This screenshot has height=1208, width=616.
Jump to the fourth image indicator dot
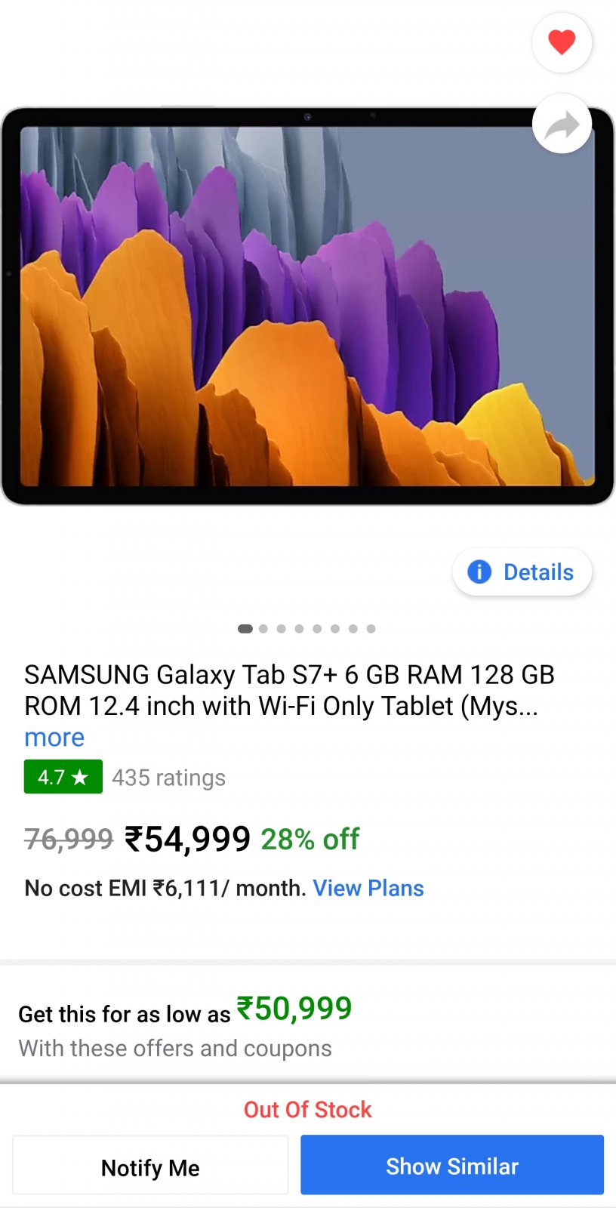click(299, 629)
